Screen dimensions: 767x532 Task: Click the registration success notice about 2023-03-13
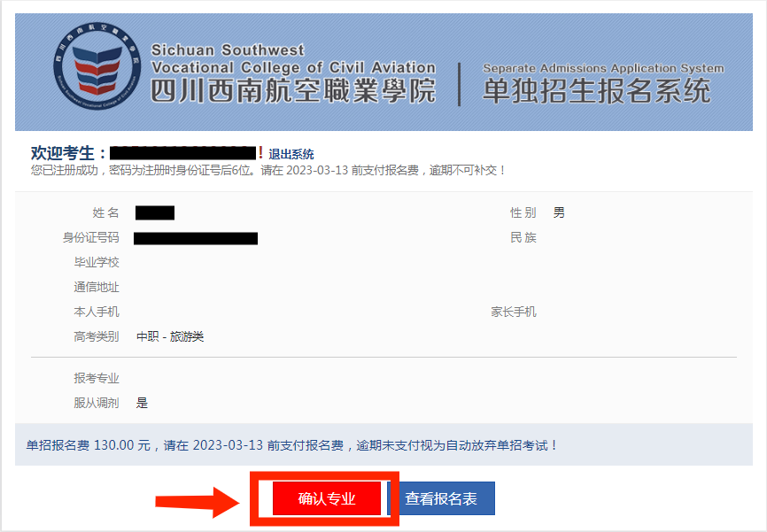[x=268, y=170]
